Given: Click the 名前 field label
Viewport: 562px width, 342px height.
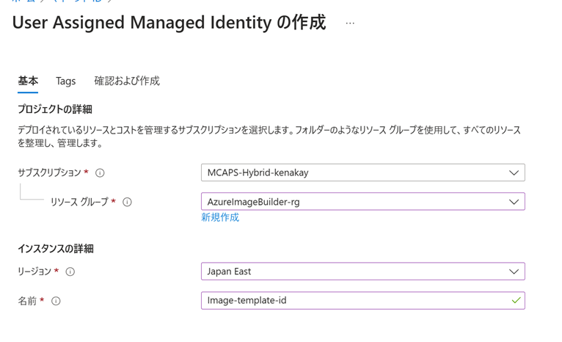Looking at the screenshot, I should click(x=27, y=301).
